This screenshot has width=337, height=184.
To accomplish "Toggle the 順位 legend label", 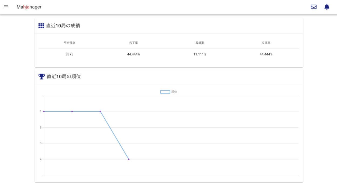I will coord(174,92).
